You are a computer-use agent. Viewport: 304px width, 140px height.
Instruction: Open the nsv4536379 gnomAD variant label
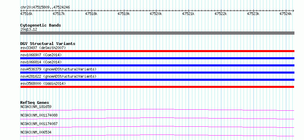[58, 69]
